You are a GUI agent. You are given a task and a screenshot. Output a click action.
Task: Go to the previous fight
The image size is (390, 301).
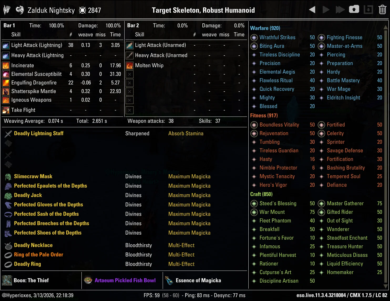312,9
